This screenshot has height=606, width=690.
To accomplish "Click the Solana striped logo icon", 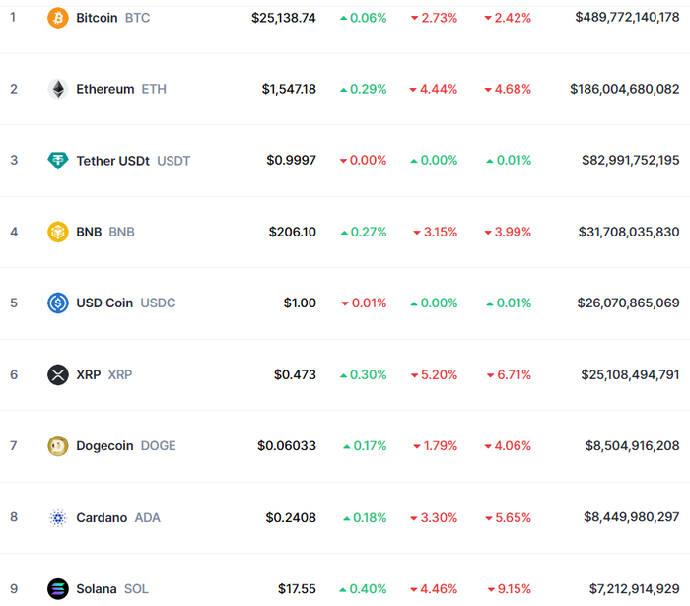I will [57, 589].
